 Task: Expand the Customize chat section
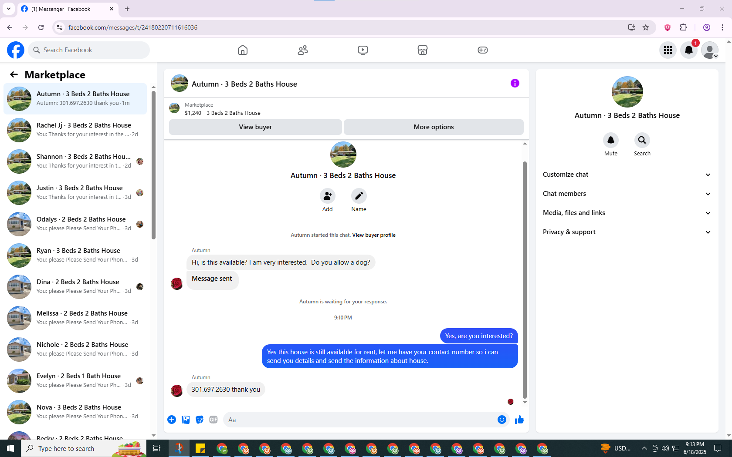click(627, 175)
